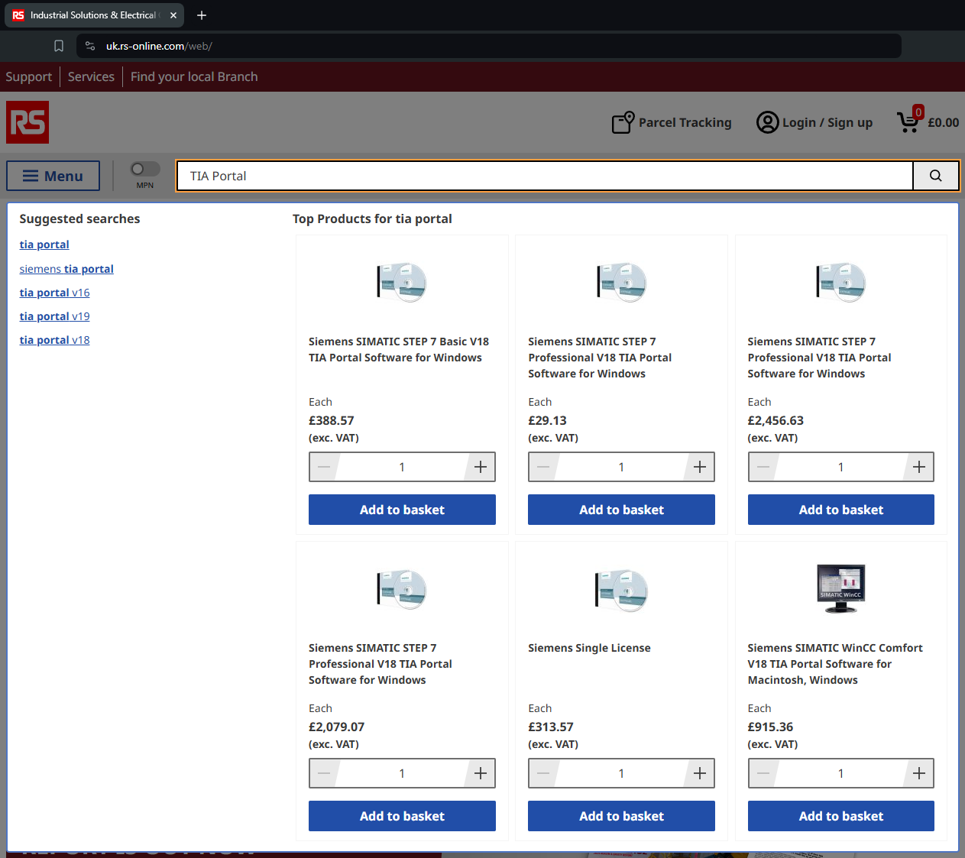Click the TIA Portal search input field
This screenshot has width=965, height=858.
point(544,176)
